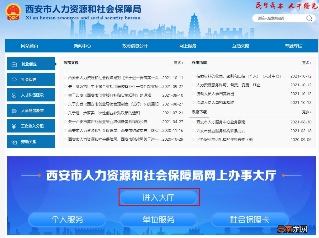Expand 更多+ next to 政策文件
Viewport: 319px width, 238px height.
(179, 63)
